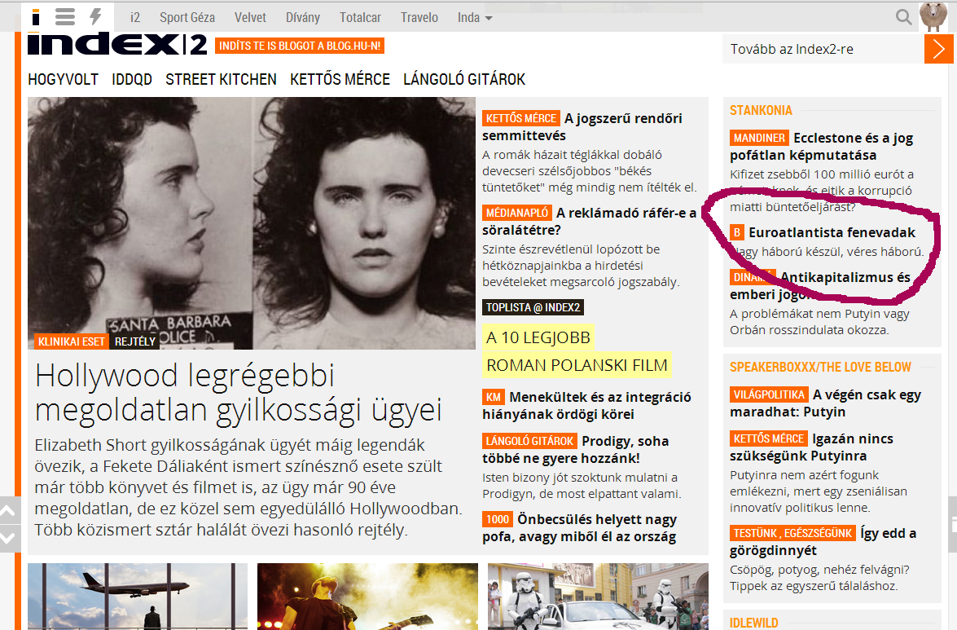Click the up chevron on left edge
Image resolution: width=957 pixels, height=630 pixels.
coord(7,511)
